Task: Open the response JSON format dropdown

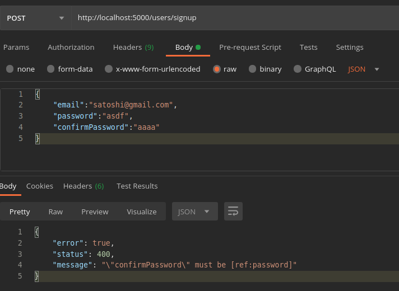Action: [193, 212]
